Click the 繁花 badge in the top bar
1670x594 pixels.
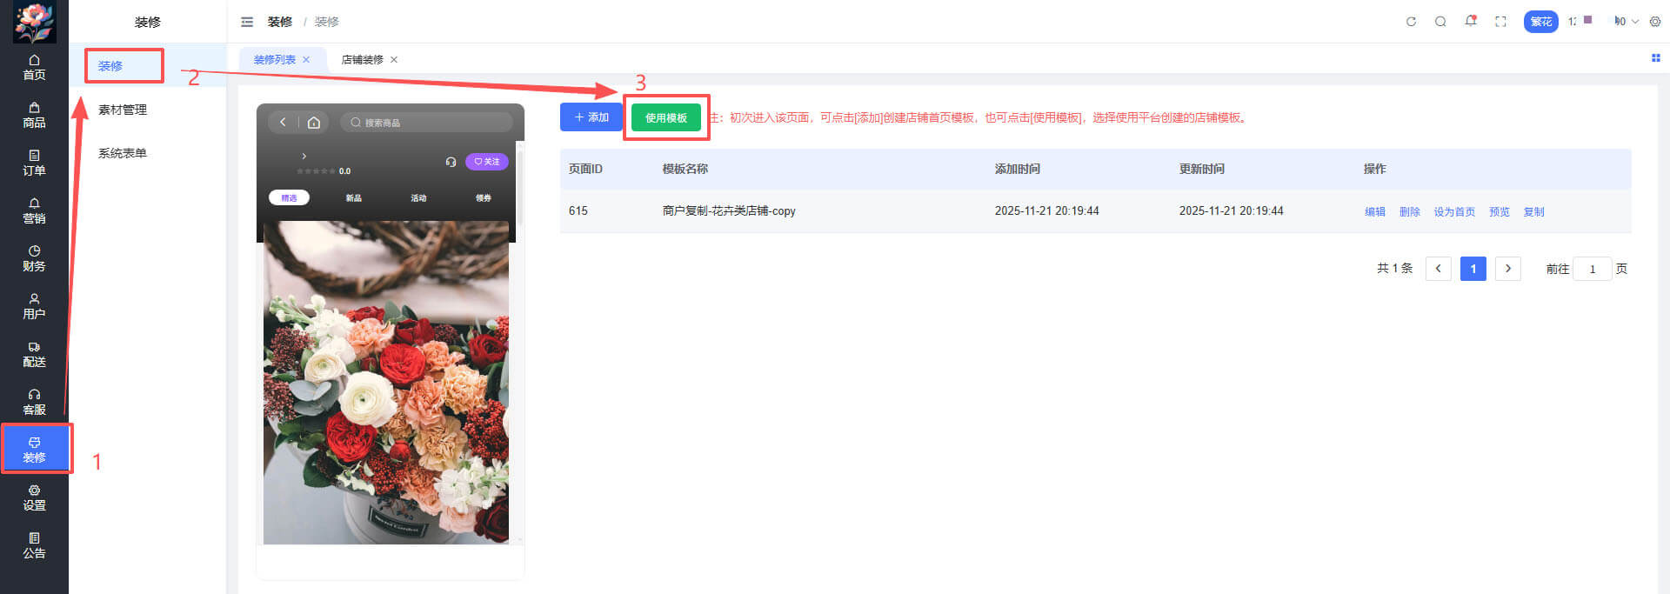(x=1540, y=22)
